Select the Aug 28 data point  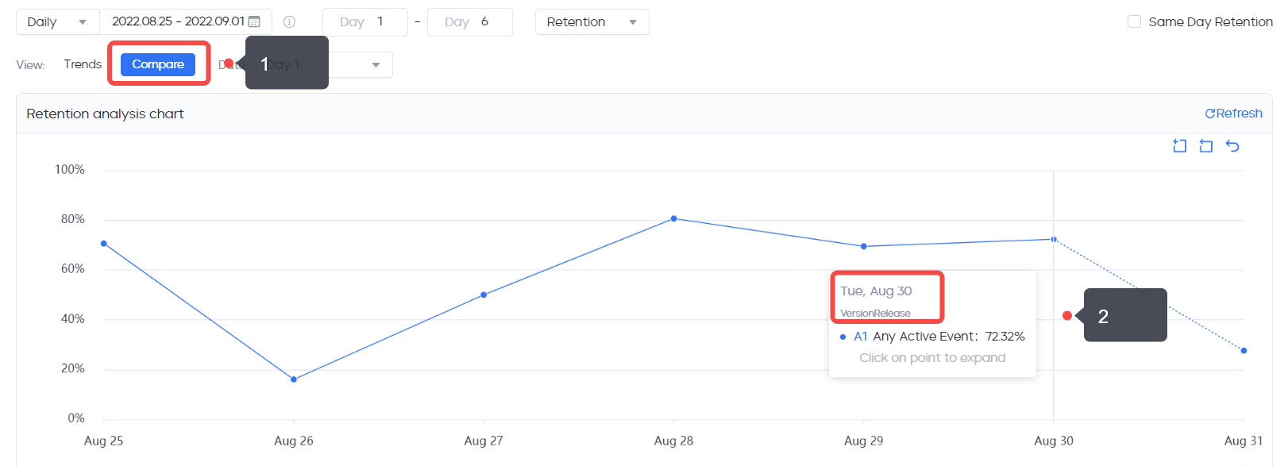pyautogui.click(x=674, y=218)
